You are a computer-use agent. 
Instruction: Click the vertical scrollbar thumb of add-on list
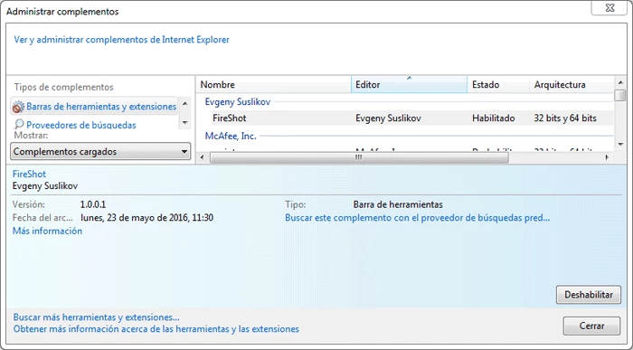click(x=620, y=95)
